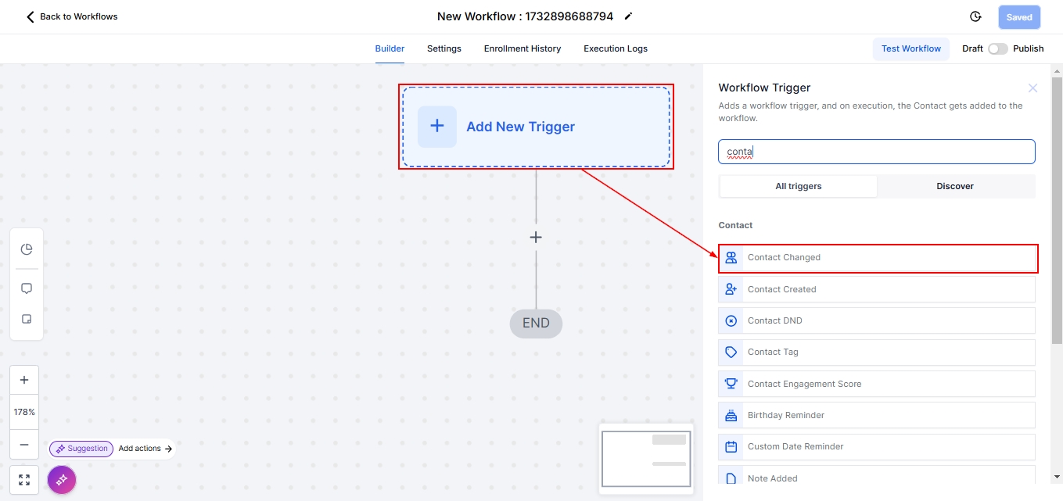Select the All triggers tab

click(x=798, y=186)
